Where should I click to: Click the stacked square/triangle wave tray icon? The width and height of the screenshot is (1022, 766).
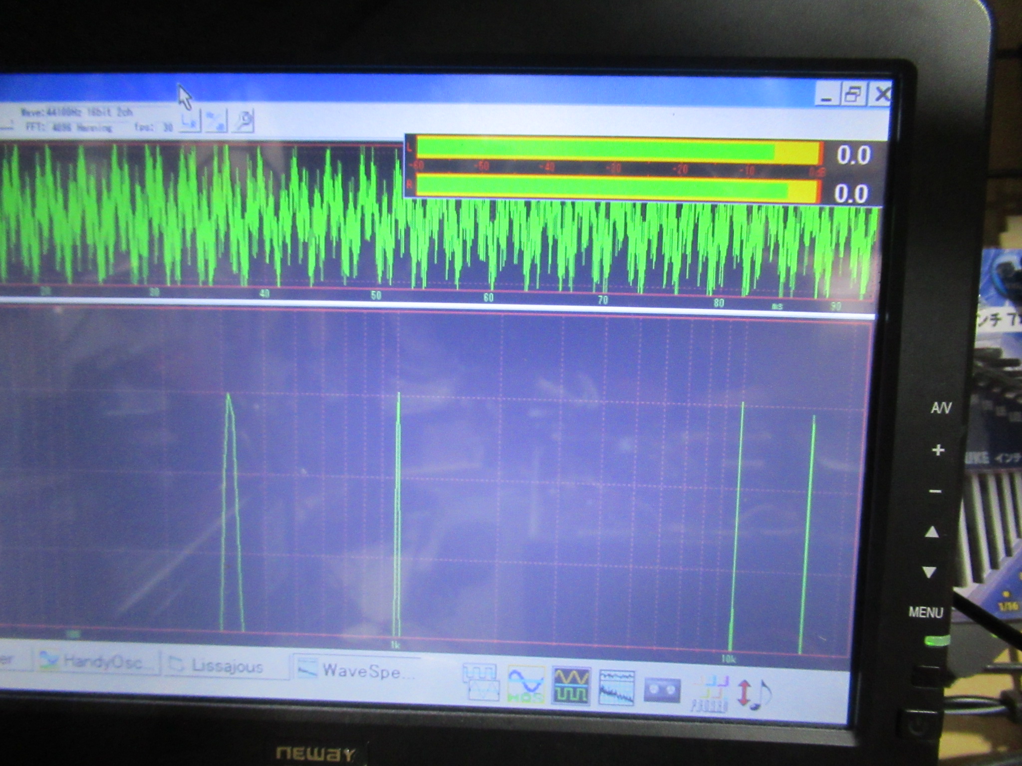[x=480, y=682]
